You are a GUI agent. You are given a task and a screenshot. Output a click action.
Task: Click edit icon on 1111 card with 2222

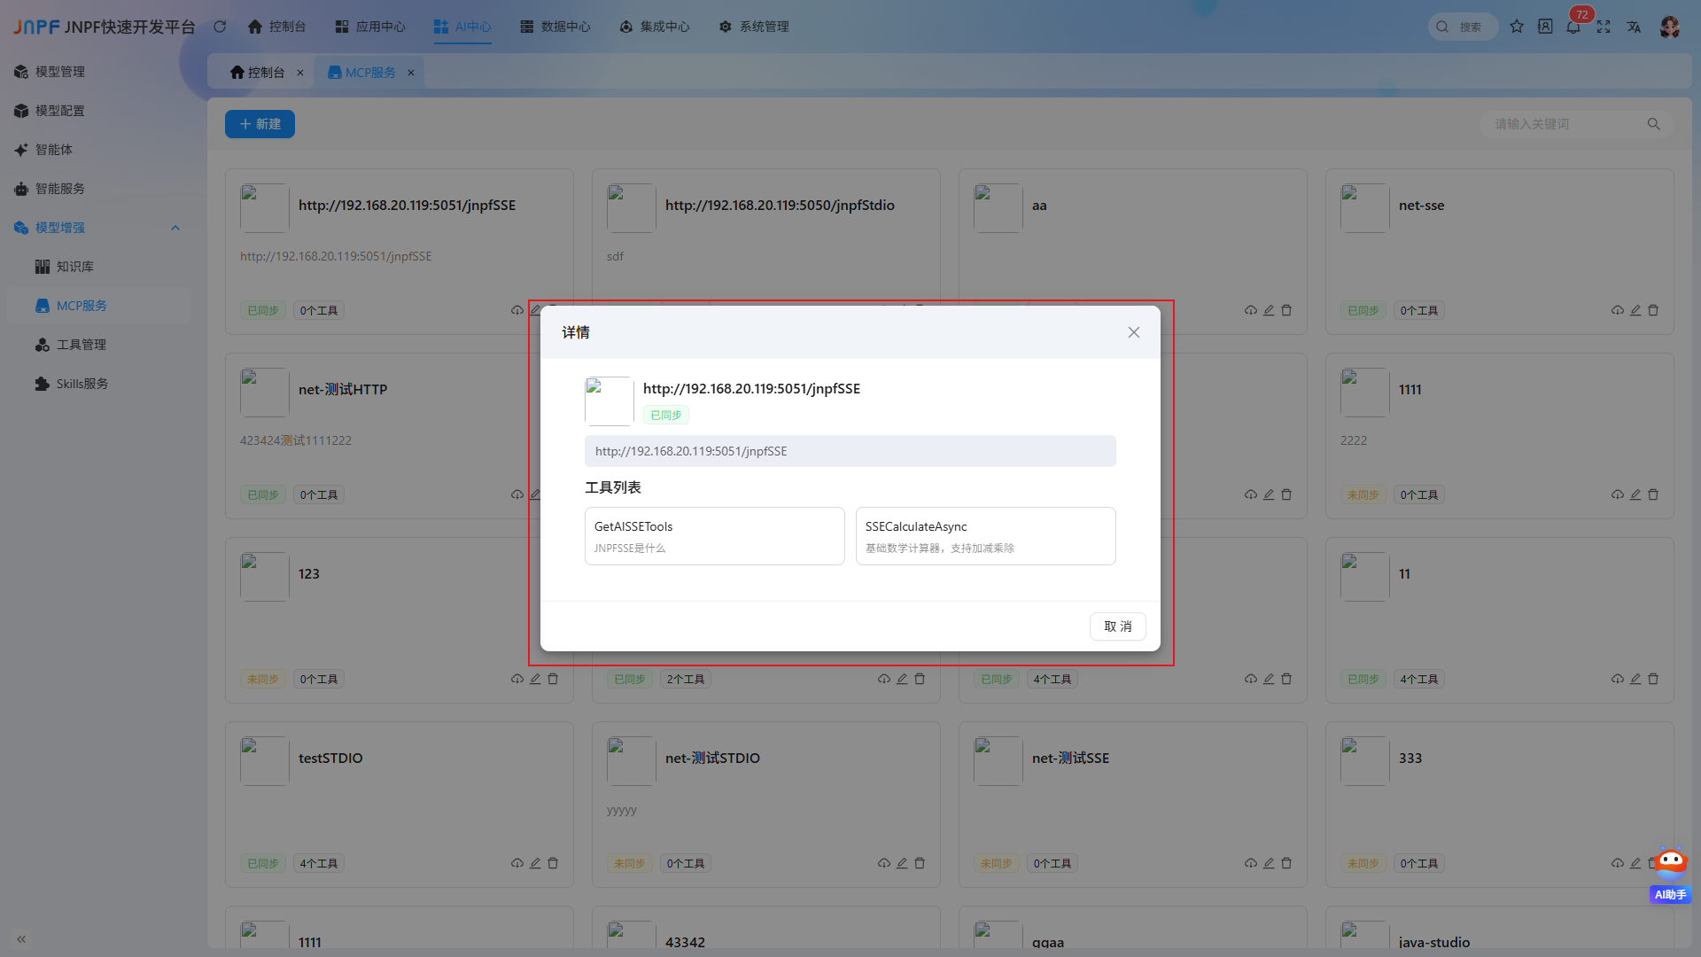click(1635, 494)
